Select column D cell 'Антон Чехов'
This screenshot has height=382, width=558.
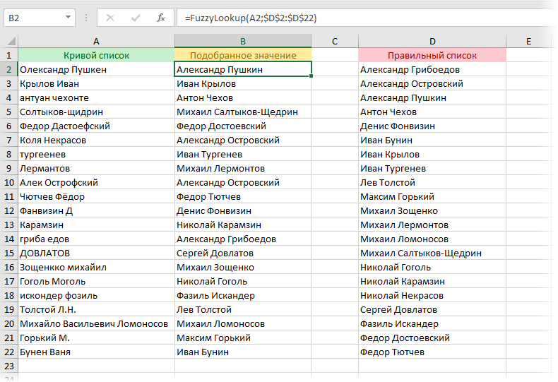(432, 112)
